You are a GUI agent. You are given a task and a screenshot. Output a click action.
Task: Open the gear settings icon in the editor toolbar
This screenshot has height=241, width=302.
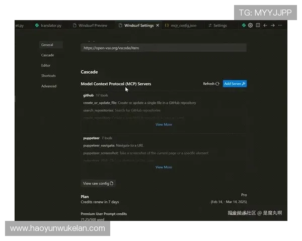point(250,25)
